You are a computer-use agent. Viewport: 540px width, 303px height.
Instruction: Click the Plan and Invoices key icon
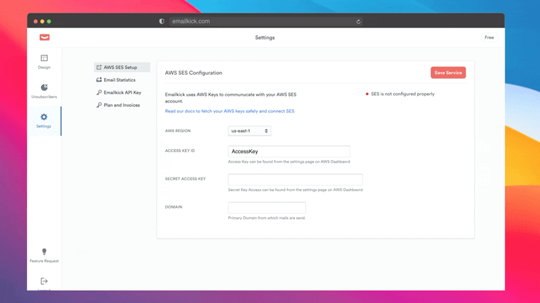click(99, 105)
